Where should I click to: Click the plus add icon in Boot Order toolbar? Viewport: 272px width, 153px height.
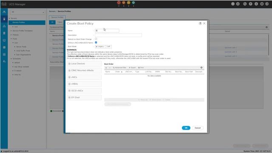tap(106, 68)
